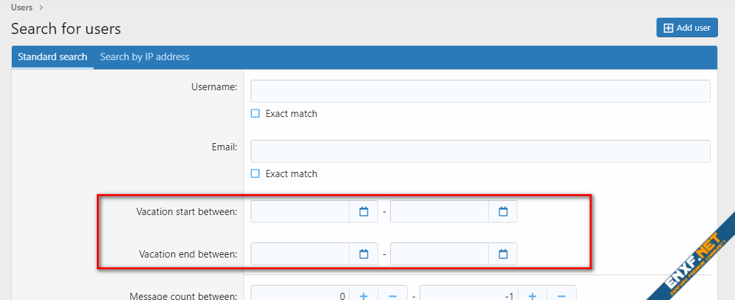Open calendar for Vacation end to-date

click(503, 254)
